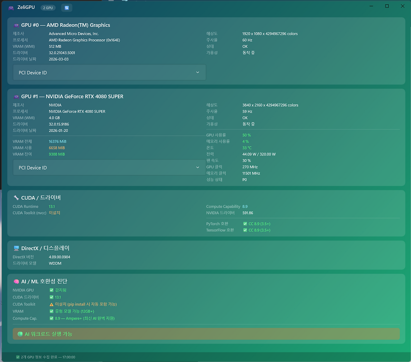Expand PCI Device ID for NVIDIA GPU #1
This screenshot has width=411, height=362.
(x=109, y=168)
